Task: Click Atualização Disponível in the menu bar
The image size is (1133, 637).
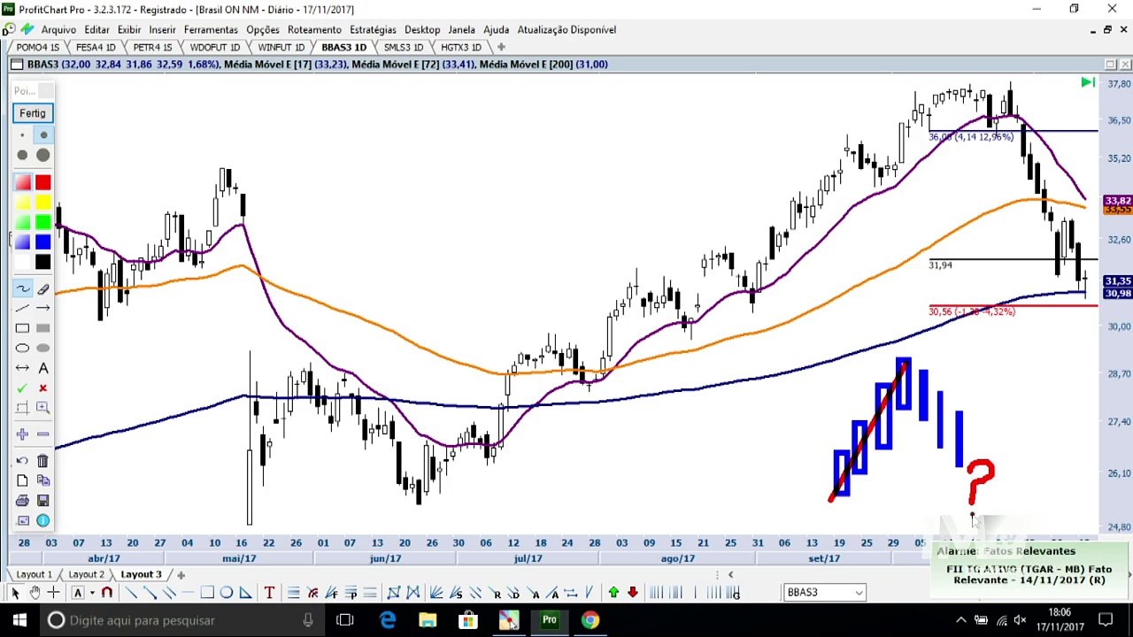Action: point(566,29)
